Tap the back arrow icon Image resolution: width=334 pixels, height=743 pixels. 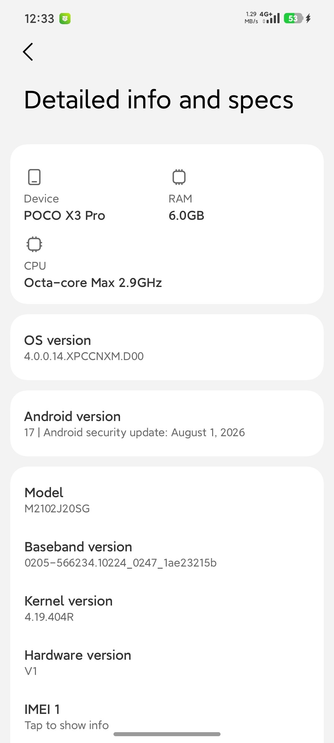tap(28, 52)
